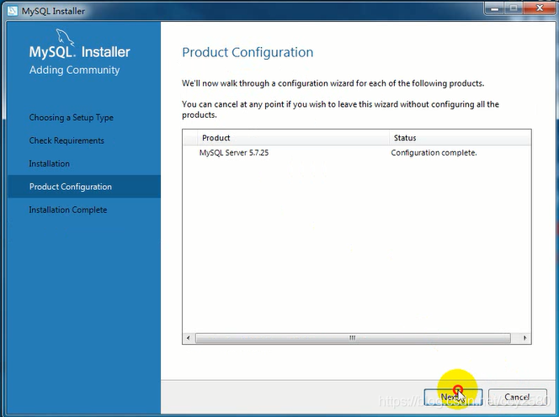Click the horizontal scrollbar right arrow
Screen dimensions: 559x417
[x=524, y=338]
